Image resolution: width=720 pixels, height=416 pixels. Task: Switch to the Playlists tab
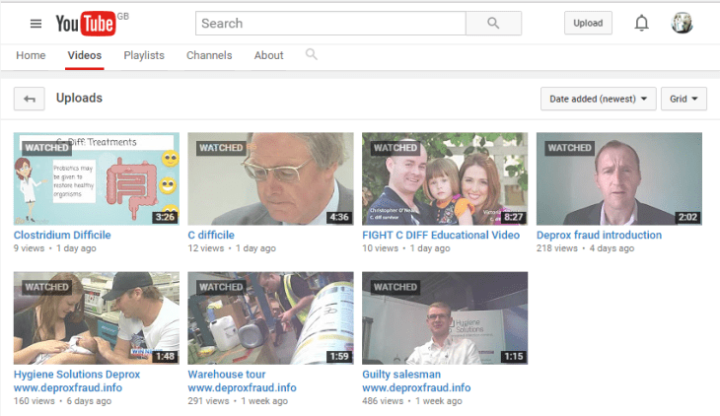pos(144,55)
